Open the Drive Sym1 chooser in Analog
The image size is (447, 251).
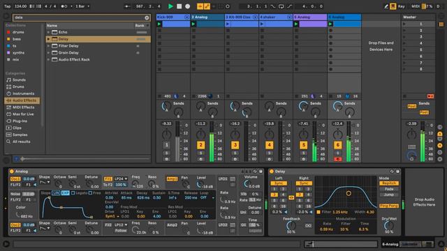point(112,216)
